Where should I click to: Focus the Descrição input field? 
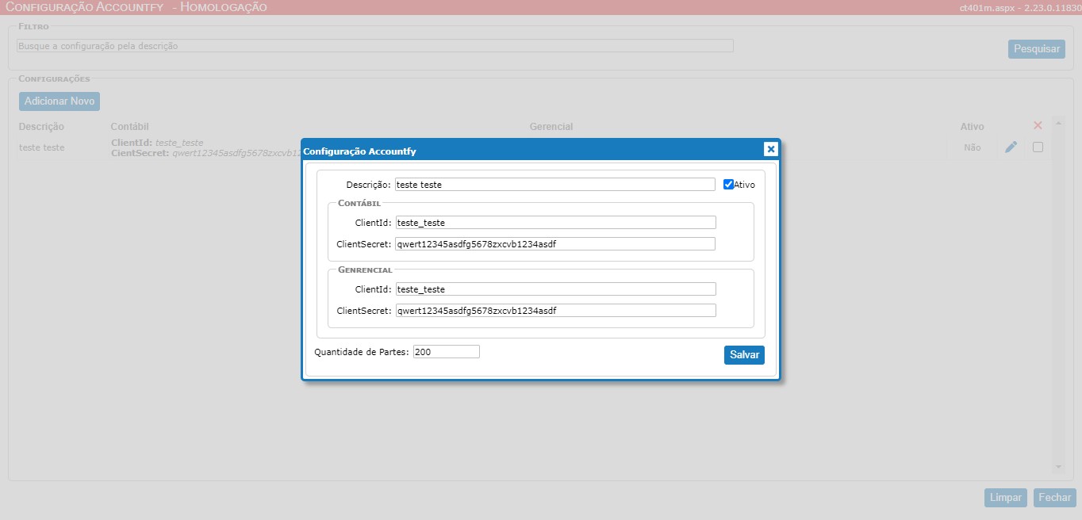click(x=555, y=185)
